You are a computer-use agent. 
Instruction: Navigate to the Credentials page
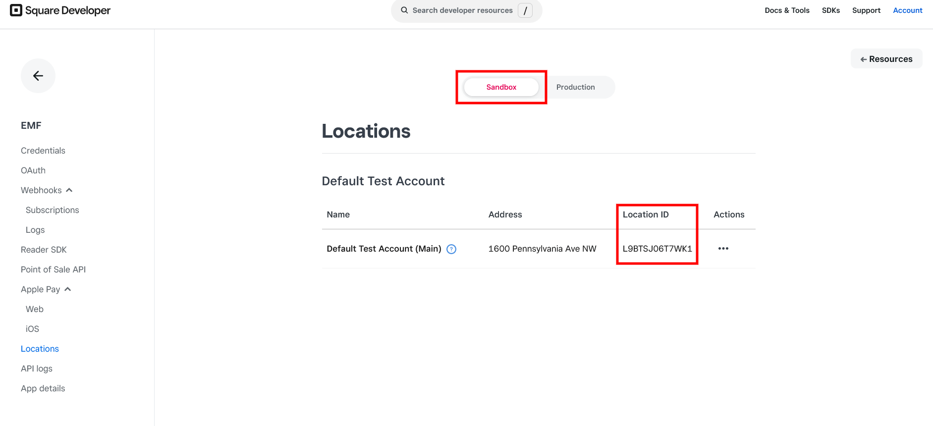[x=43, y=150]
